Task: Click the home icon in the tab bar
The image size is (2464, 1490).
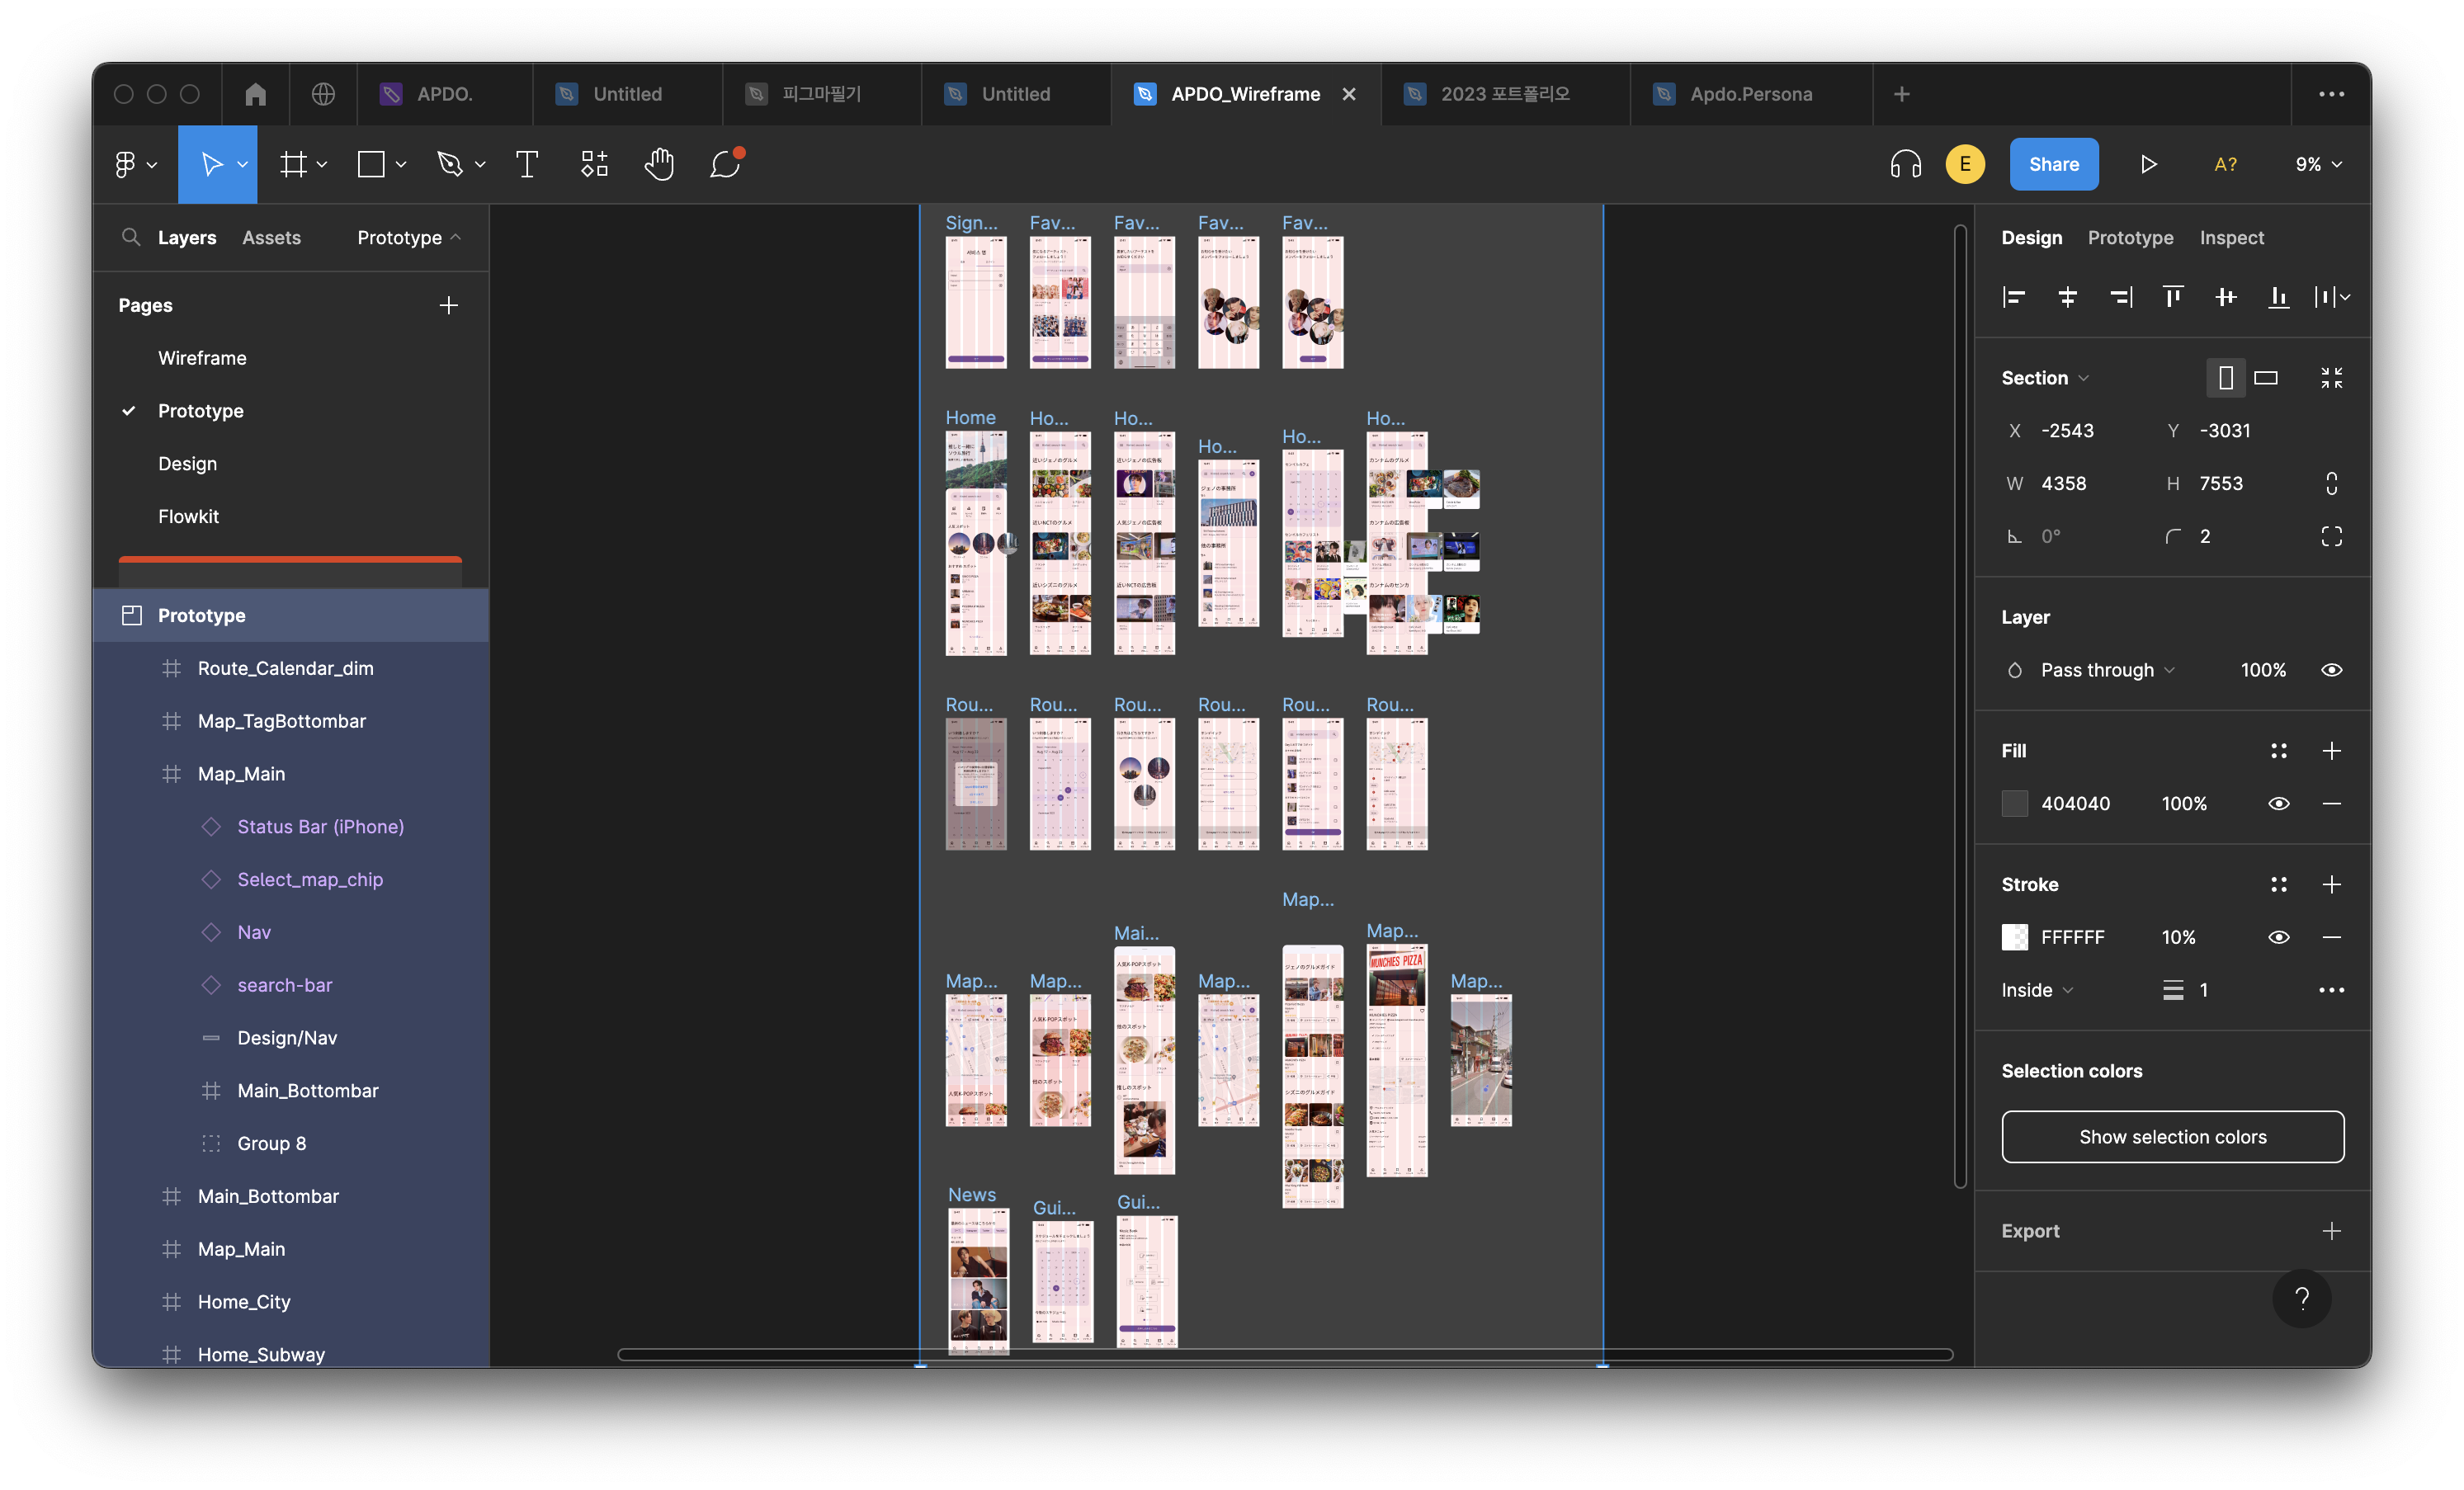Action: [x=255, y=94]
